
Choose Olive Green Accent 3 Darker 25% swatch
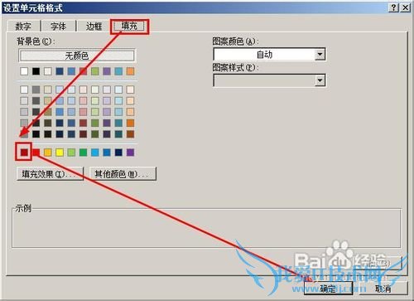point(95,123)
